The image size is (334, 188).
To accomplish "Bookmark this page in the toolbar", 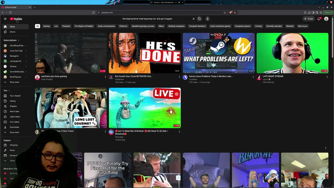I will 93,13.
